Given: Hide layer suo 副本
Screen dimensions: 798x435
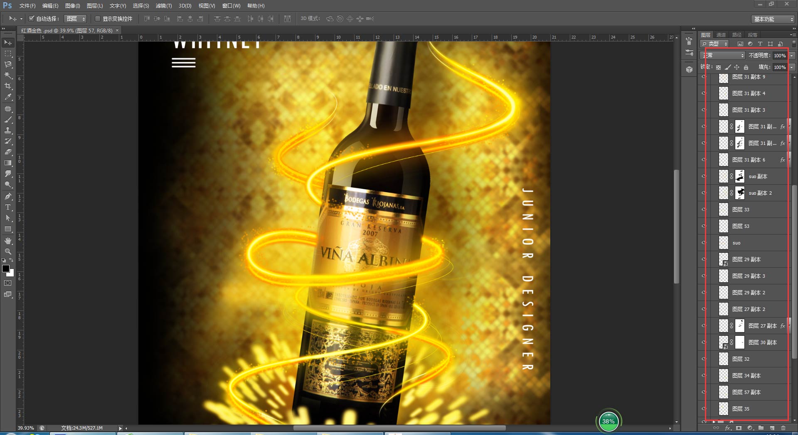Looking at the screenshot, I should coord(704,176).
